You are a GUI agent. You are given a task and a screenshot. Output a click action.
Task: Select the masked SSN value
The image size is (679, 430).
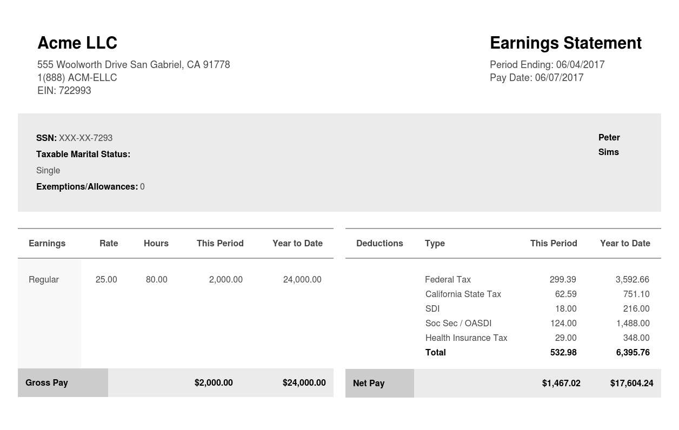[x=85, y=138]
